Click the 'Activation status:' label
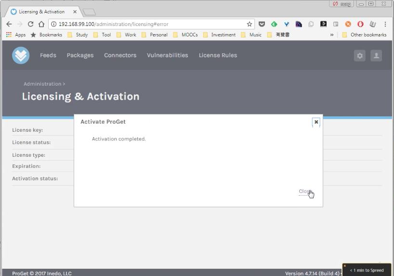Image resolution: width=394 pixels, height=276 pixels. [x=35, y=178]
